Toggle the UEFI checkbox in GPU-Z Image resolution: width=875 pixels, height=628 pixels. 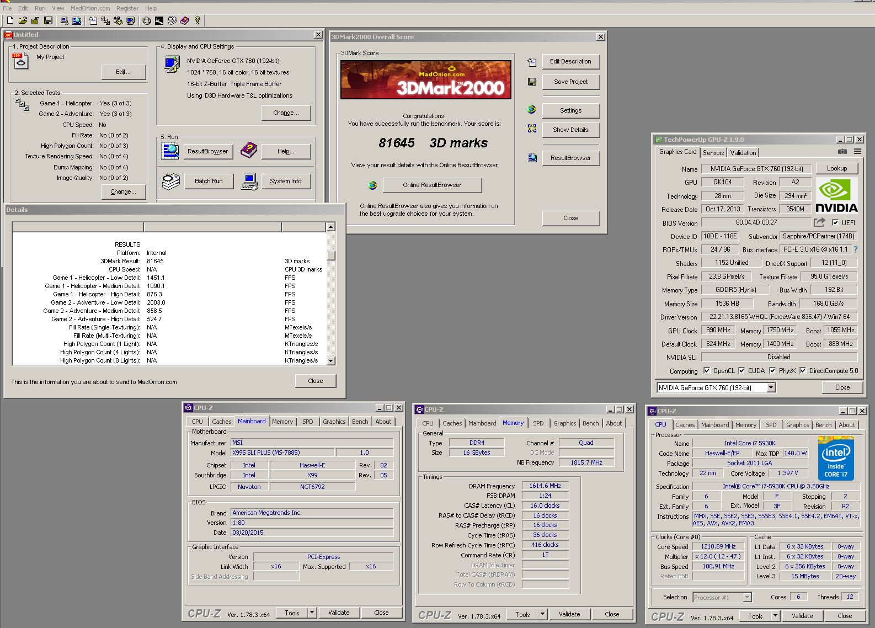point(835,222)
